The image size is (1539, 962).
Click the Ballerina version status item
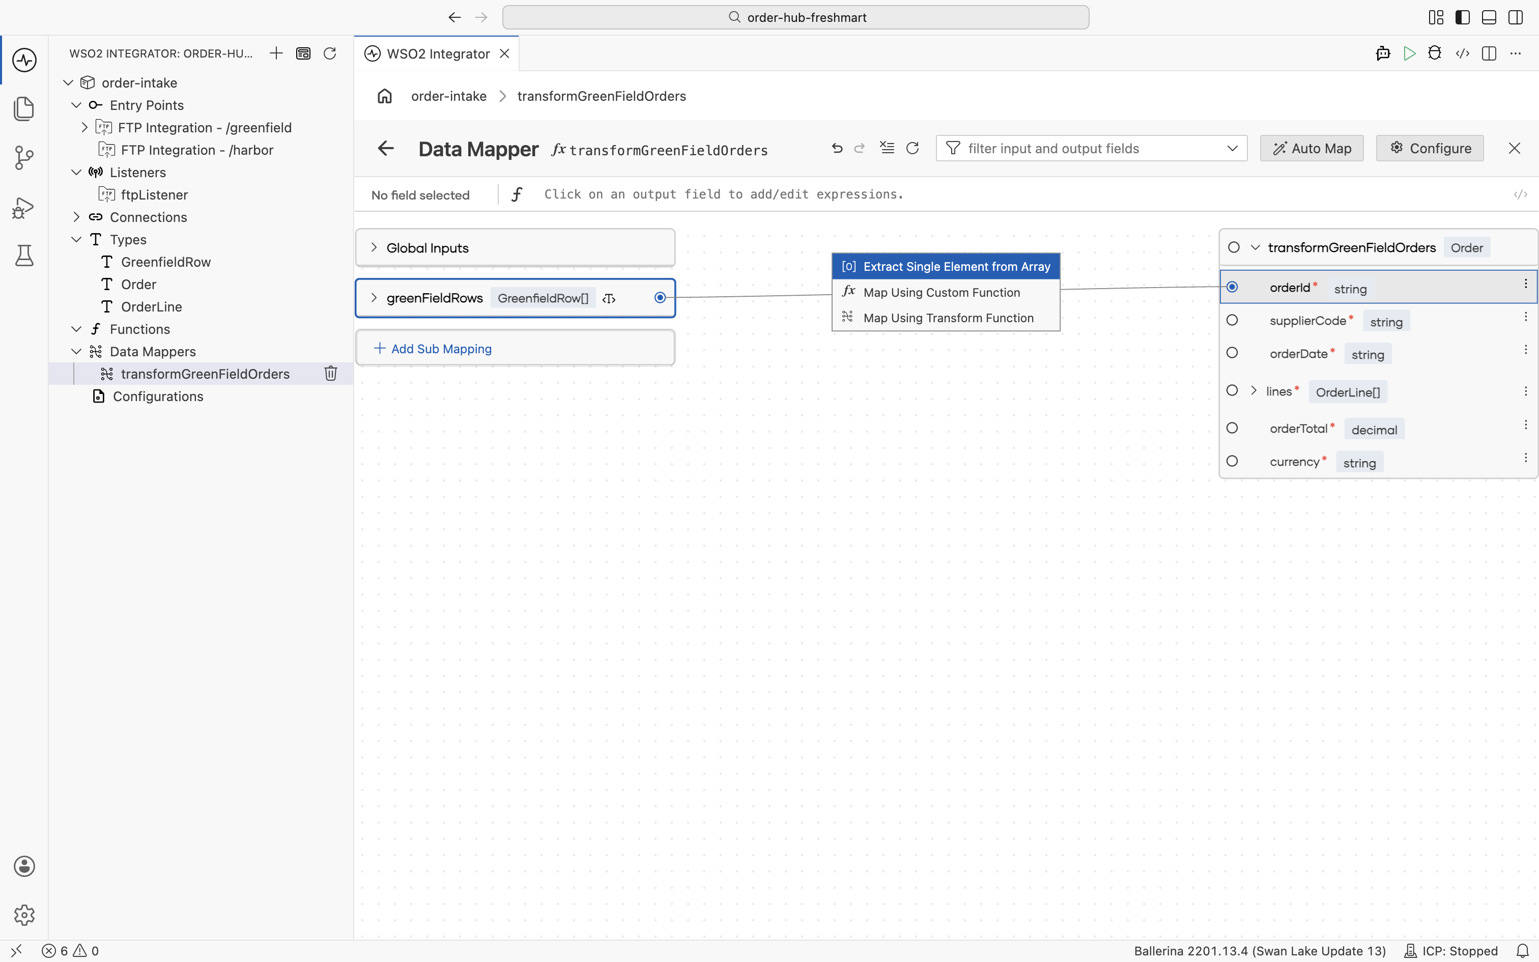(x=1260, y=951)
